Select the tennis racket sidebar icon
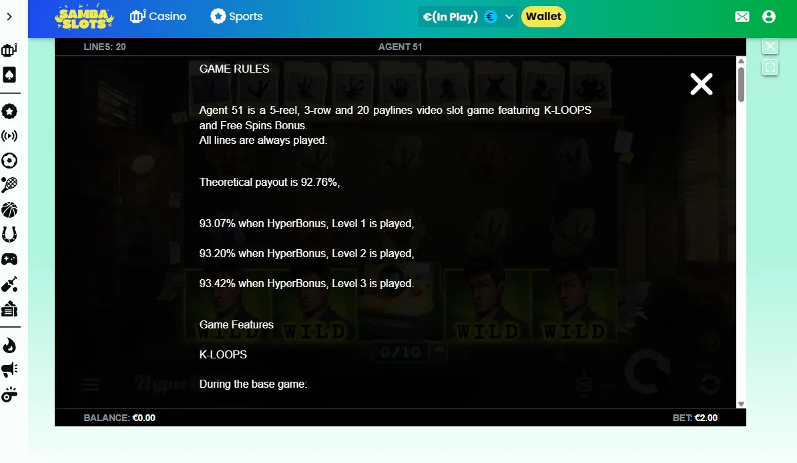 (x=9, y=185)
